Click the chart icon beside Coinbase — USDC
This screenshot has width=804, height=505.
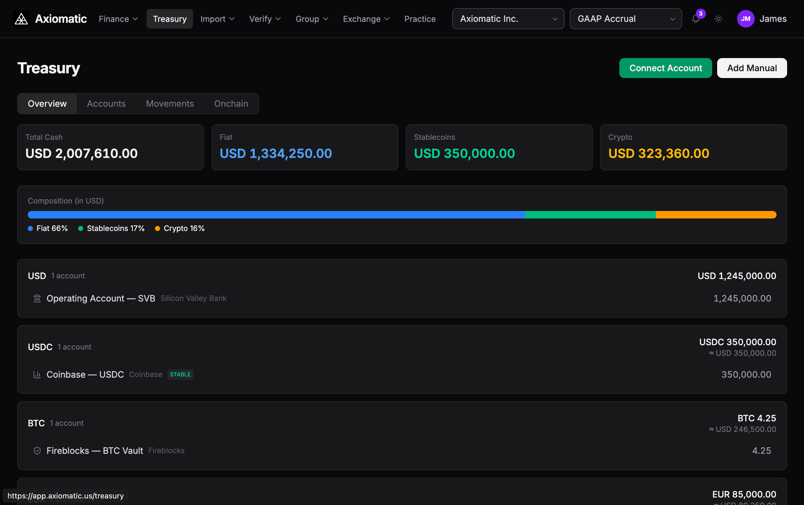pos(37,375)
